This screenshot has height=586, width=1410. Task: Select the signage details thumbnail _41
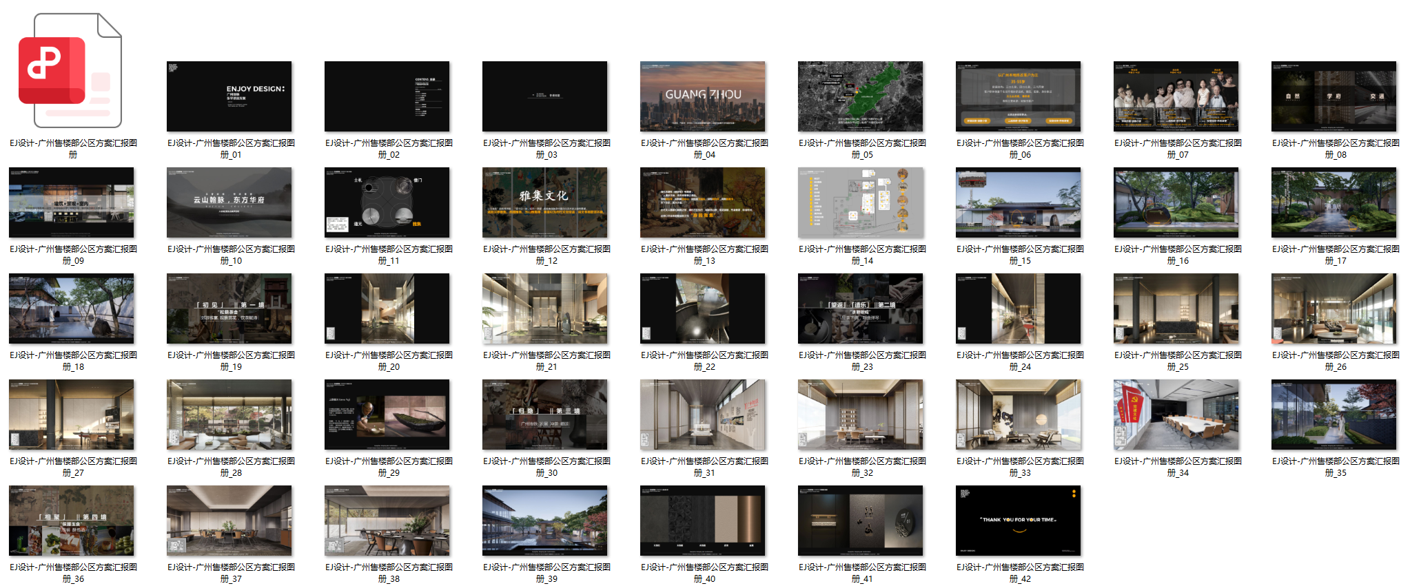coord(860,521)
